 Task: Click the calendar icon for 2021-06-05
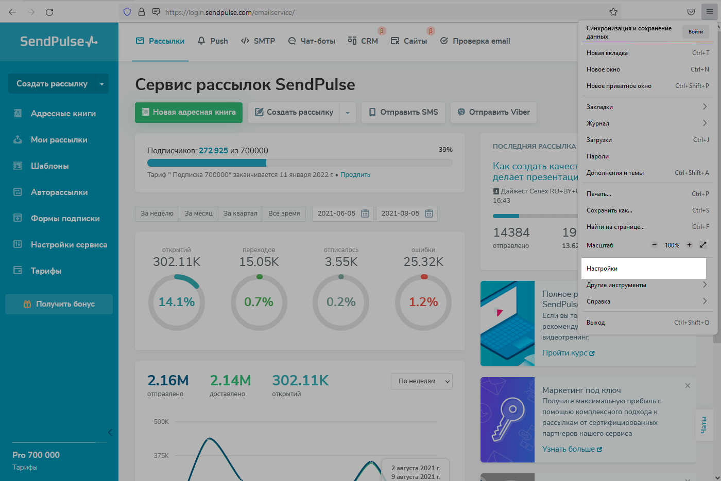(365, 213)
